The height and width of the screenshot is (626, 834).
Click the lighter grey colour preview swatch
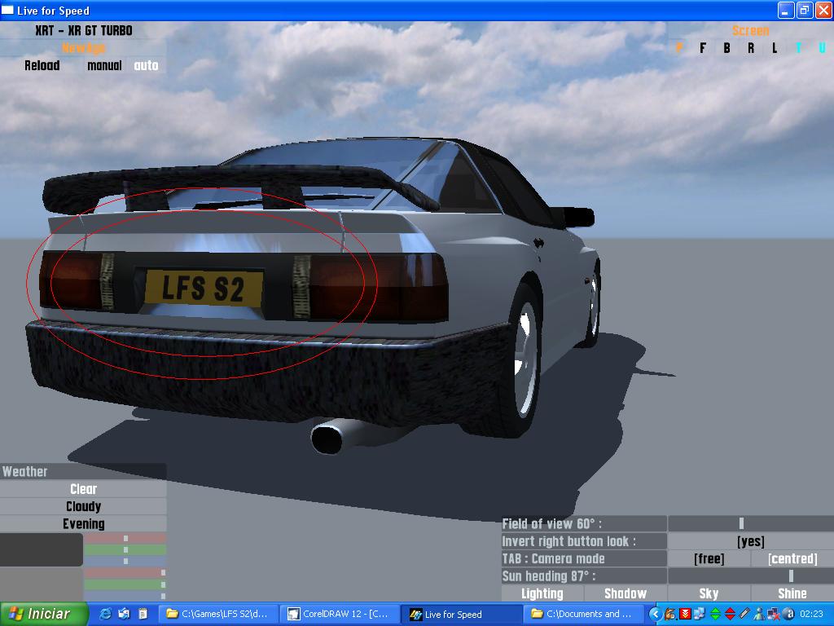point(42,584)
